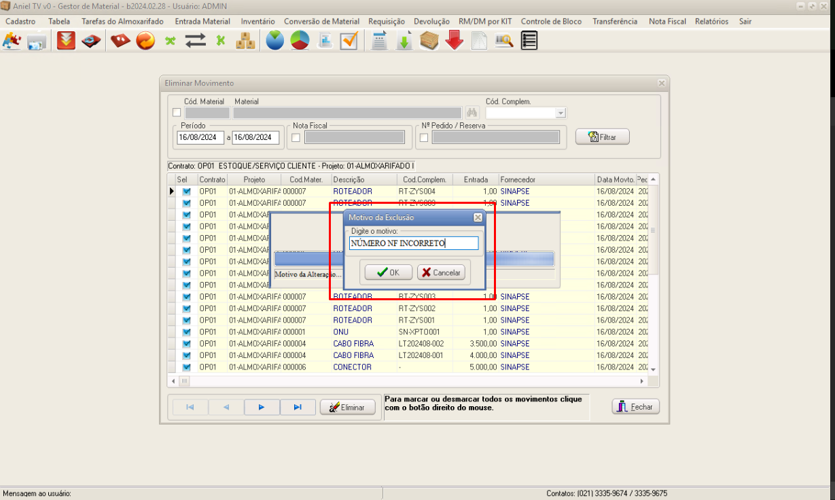This screenshot has width=835, height=500.
Task: Expand the Cód. Complem. dropdown
Action: 561,113
